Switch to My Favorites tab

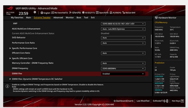[17, 18]
